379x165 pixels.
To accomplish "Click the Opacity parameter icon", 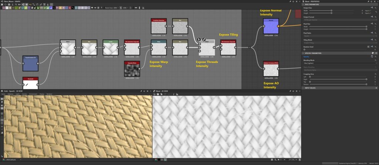I will tap(372, 56).
